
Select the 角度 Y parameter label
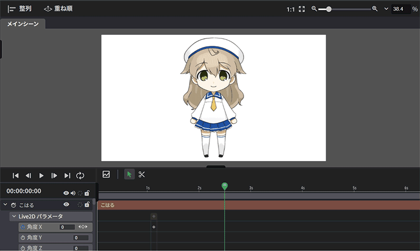35,238
